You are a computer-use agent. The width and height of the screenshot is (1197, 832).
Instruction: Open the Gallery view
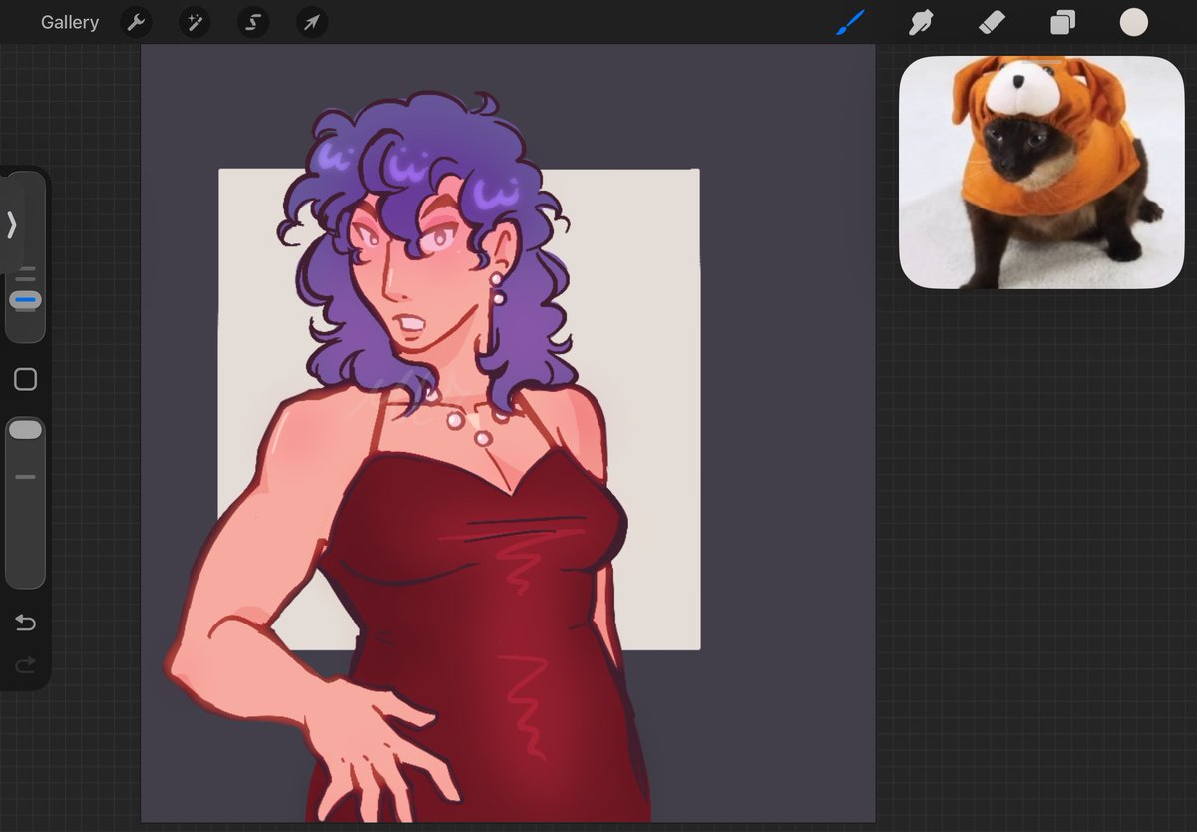70,22
